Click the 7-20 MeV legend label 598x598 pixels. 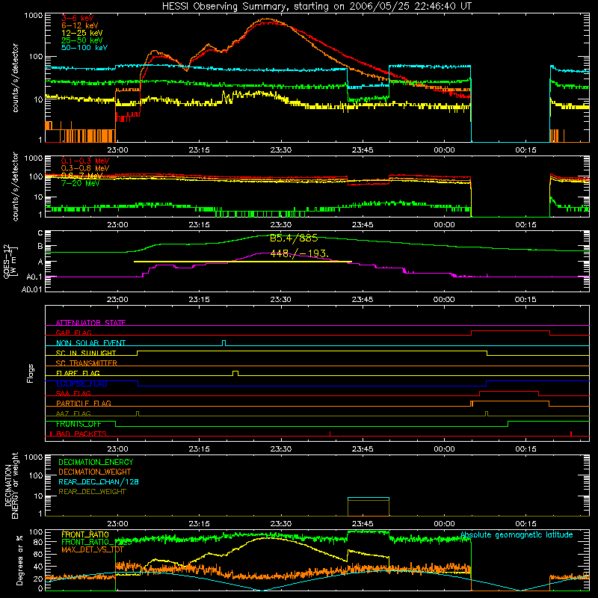point(81,183)
